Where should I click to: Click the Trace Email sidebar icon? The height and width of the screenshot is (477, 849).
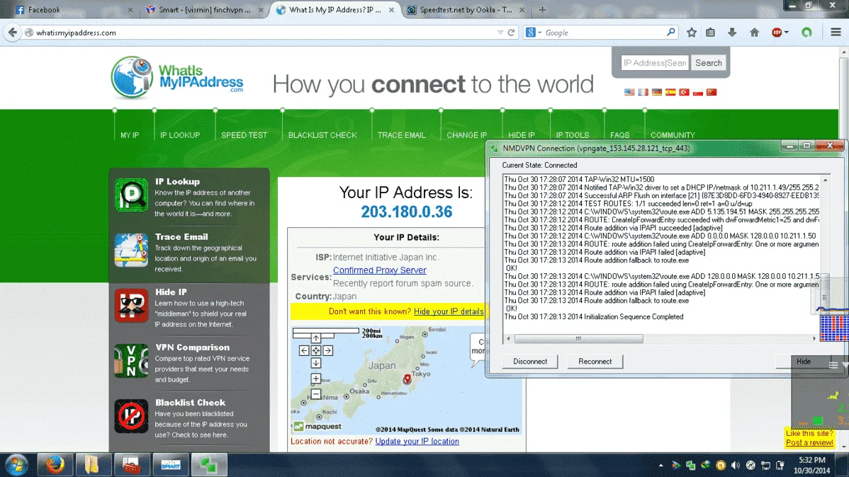(131, 250)
